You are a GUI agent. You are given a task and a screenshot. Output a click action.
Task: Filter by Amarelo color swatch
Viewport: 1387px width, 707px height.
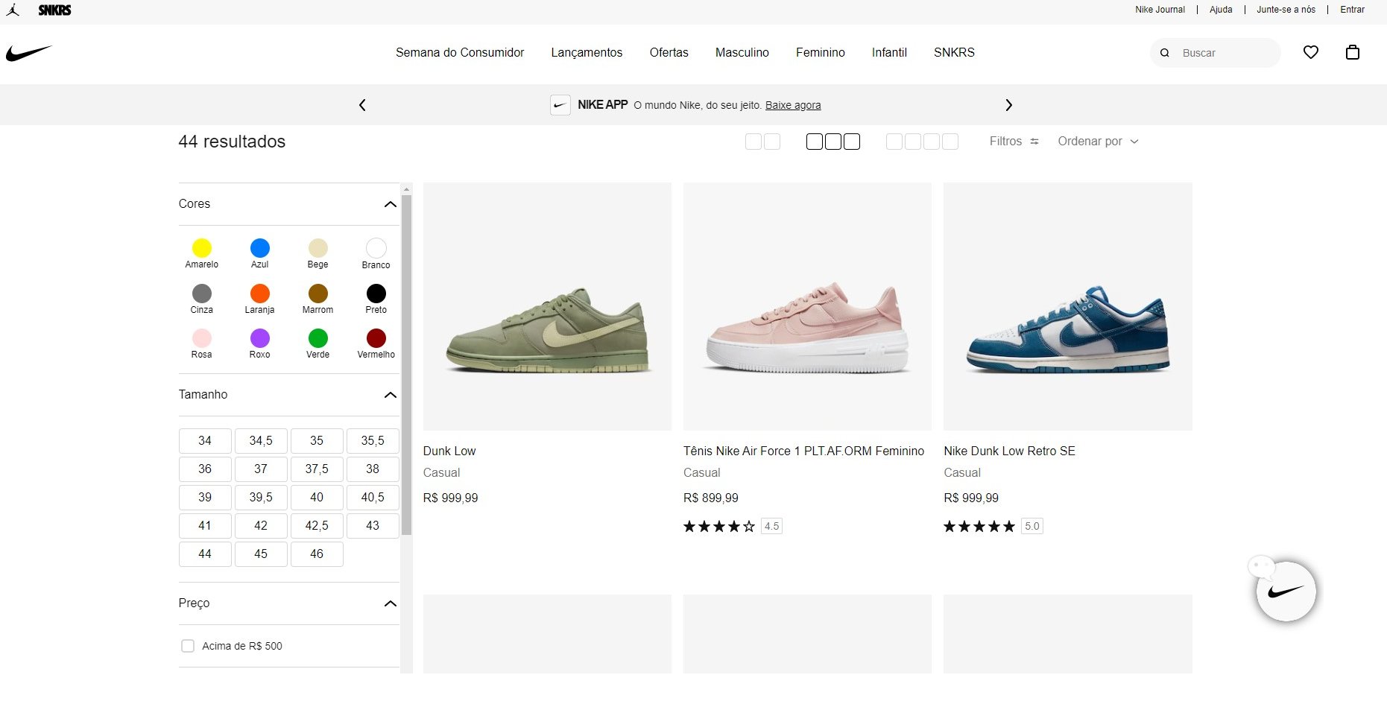click(201, 248)
